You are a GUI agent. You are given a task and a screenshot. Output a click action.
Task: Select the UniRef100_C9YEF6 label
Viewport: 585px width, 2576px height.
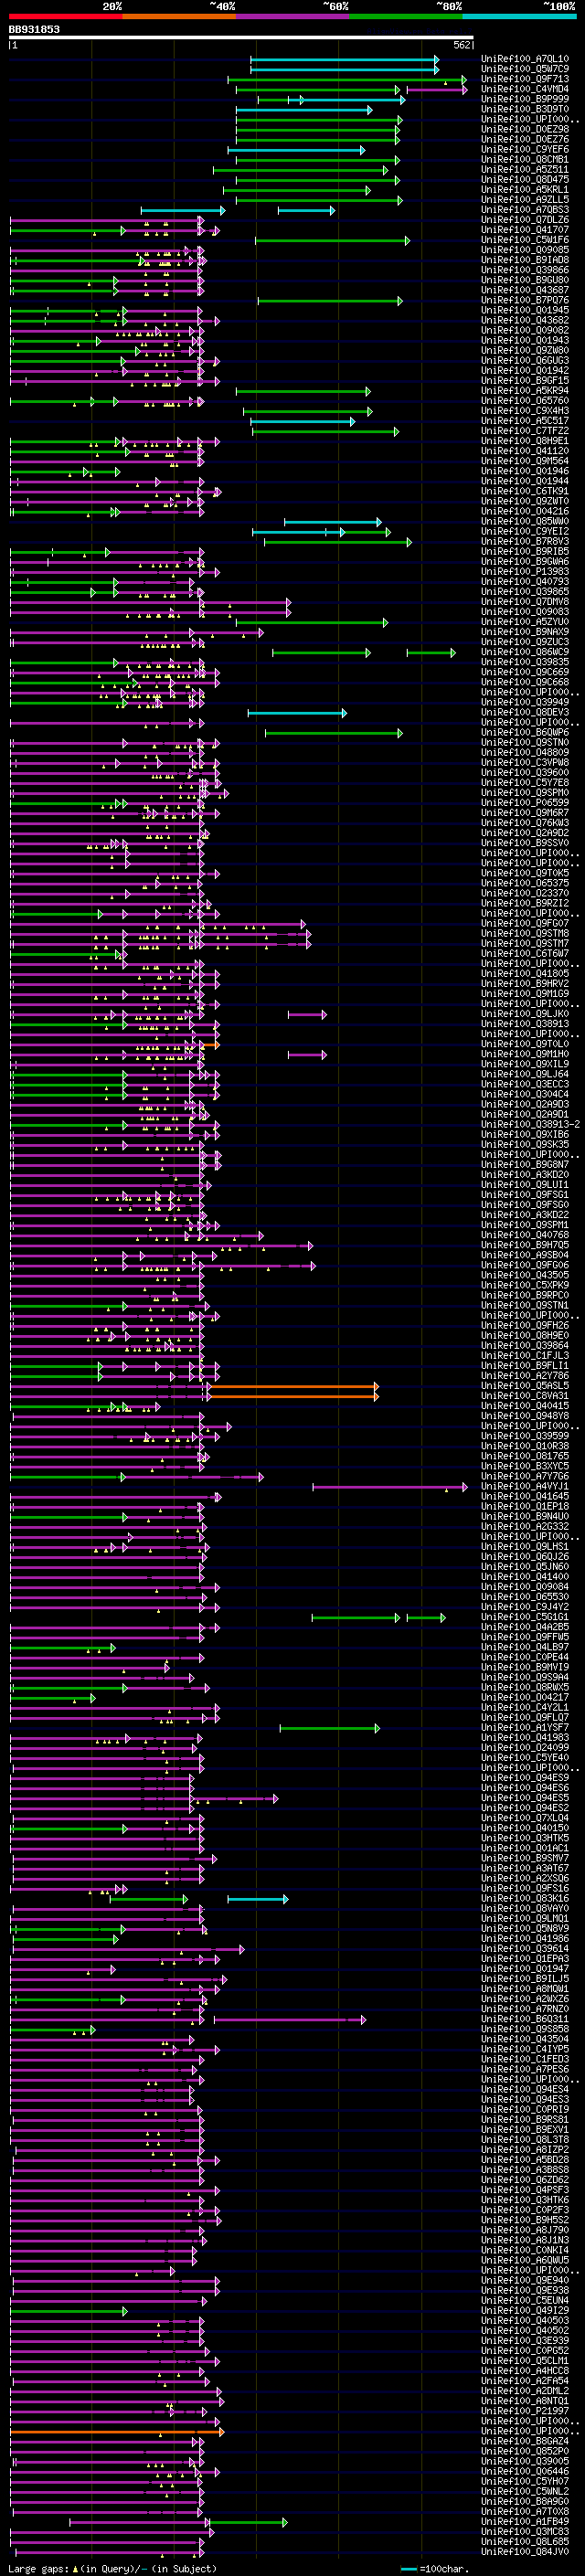click(525, 149)
